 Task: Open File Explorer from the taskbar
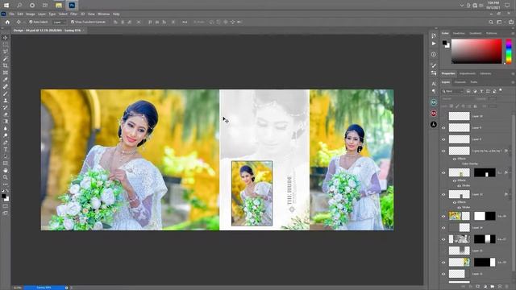pos(59,6)
